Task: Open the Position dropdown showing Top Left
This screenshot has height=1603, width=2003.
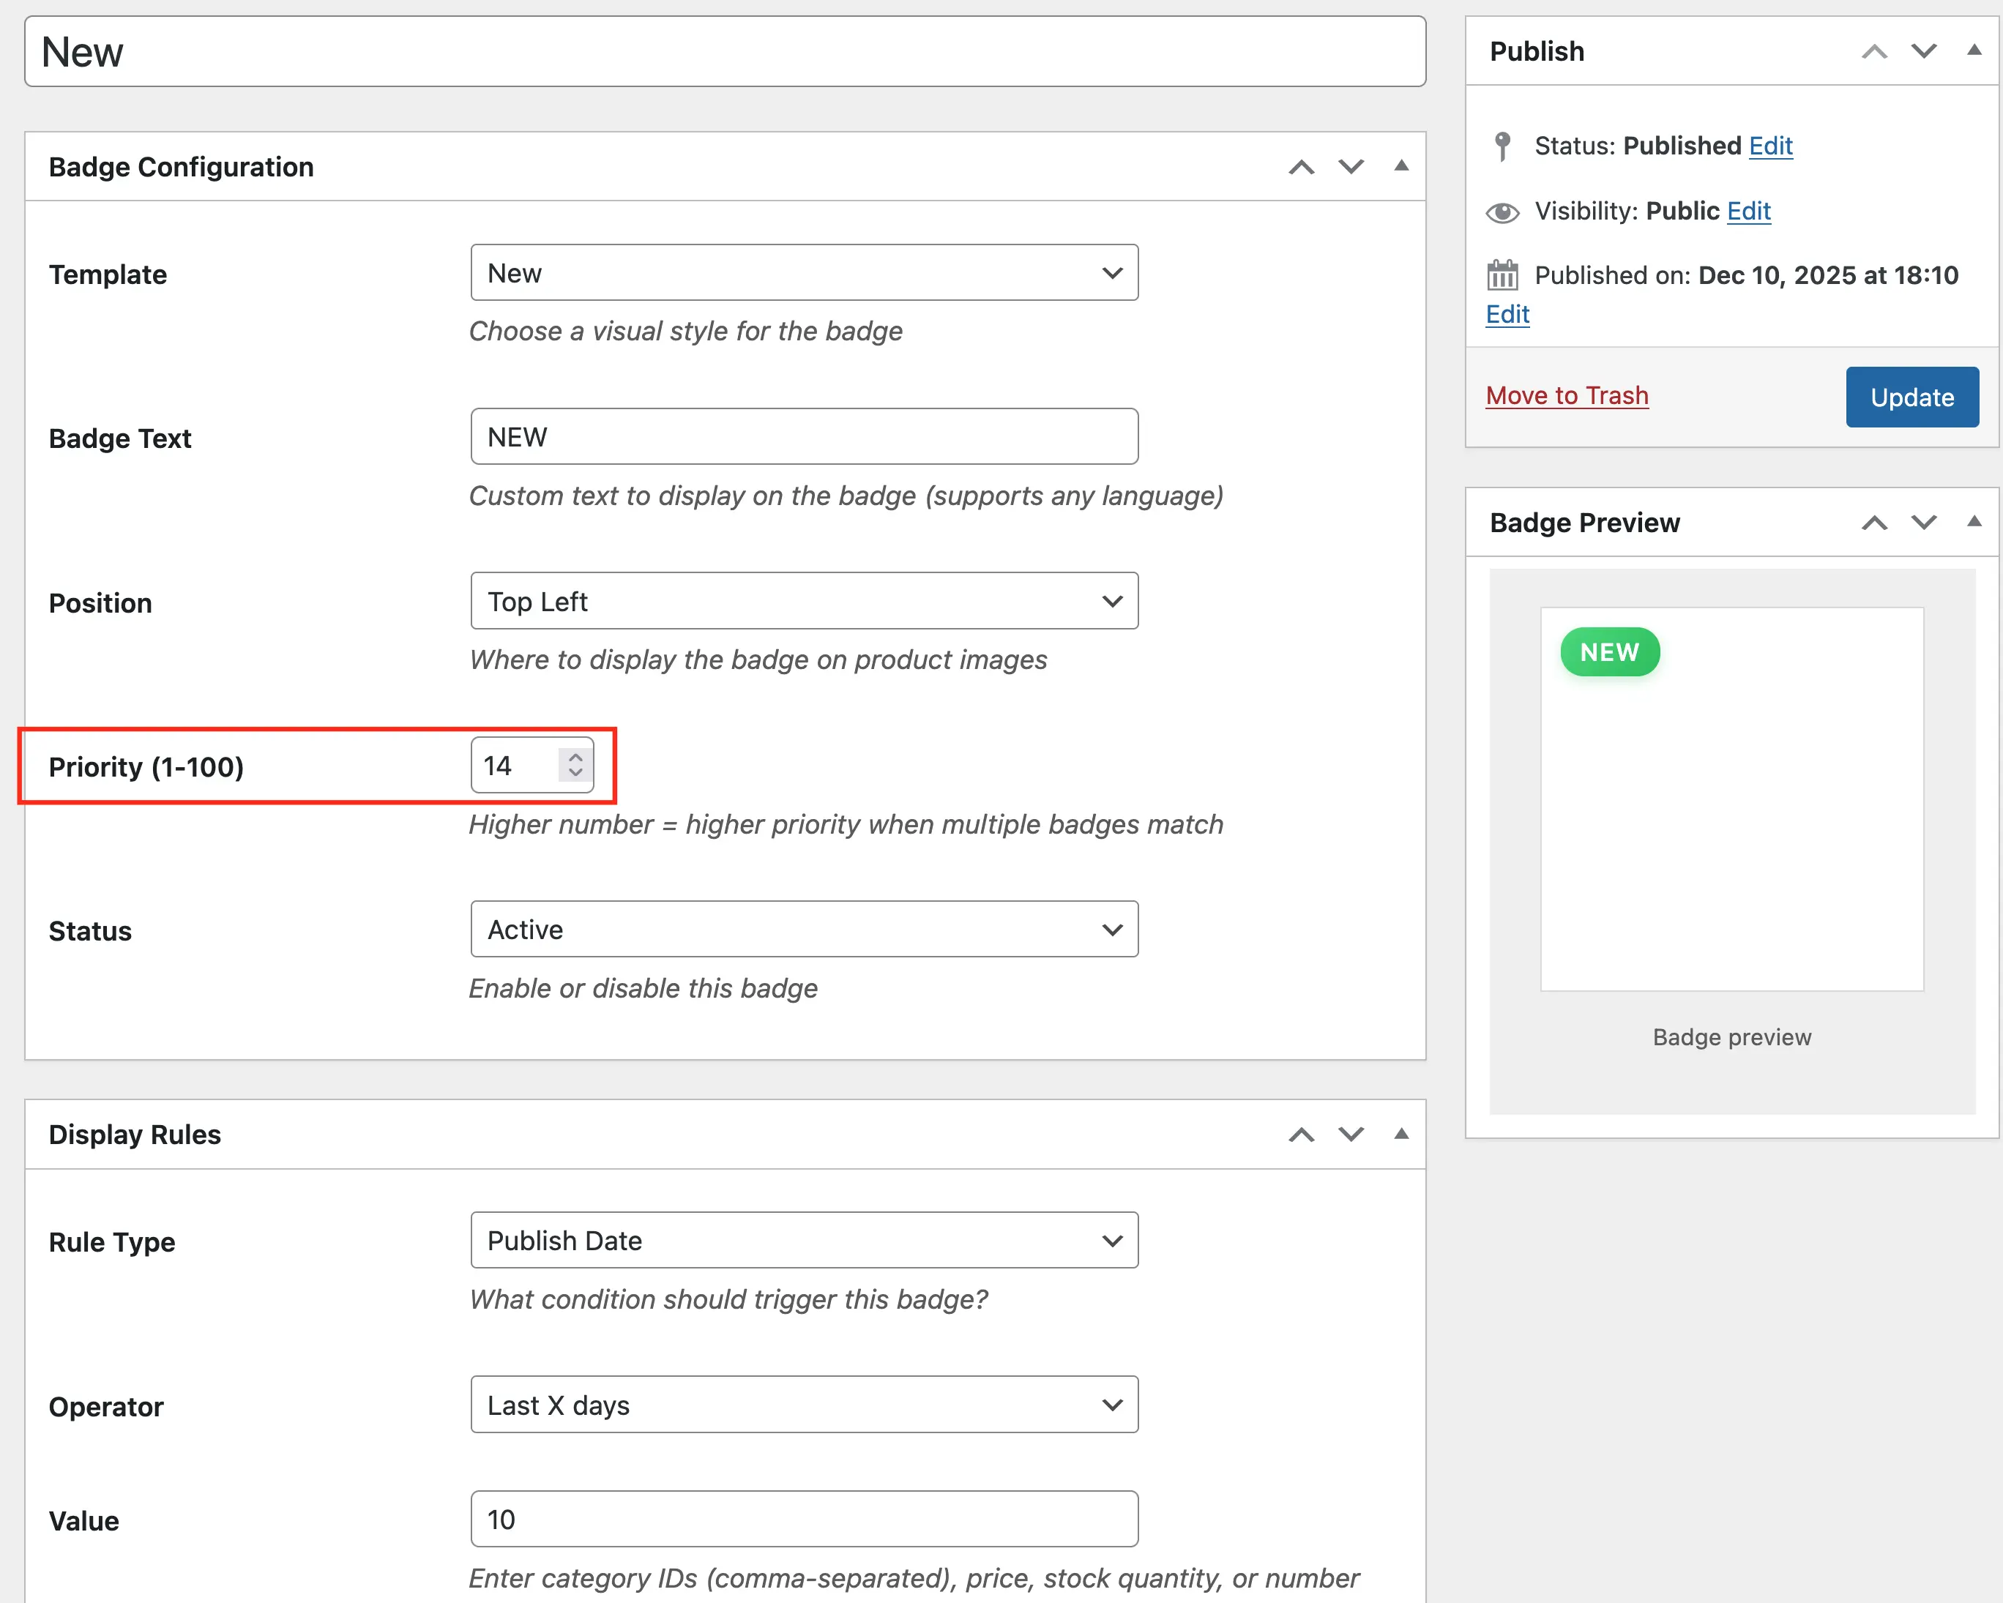Action: 804,602
